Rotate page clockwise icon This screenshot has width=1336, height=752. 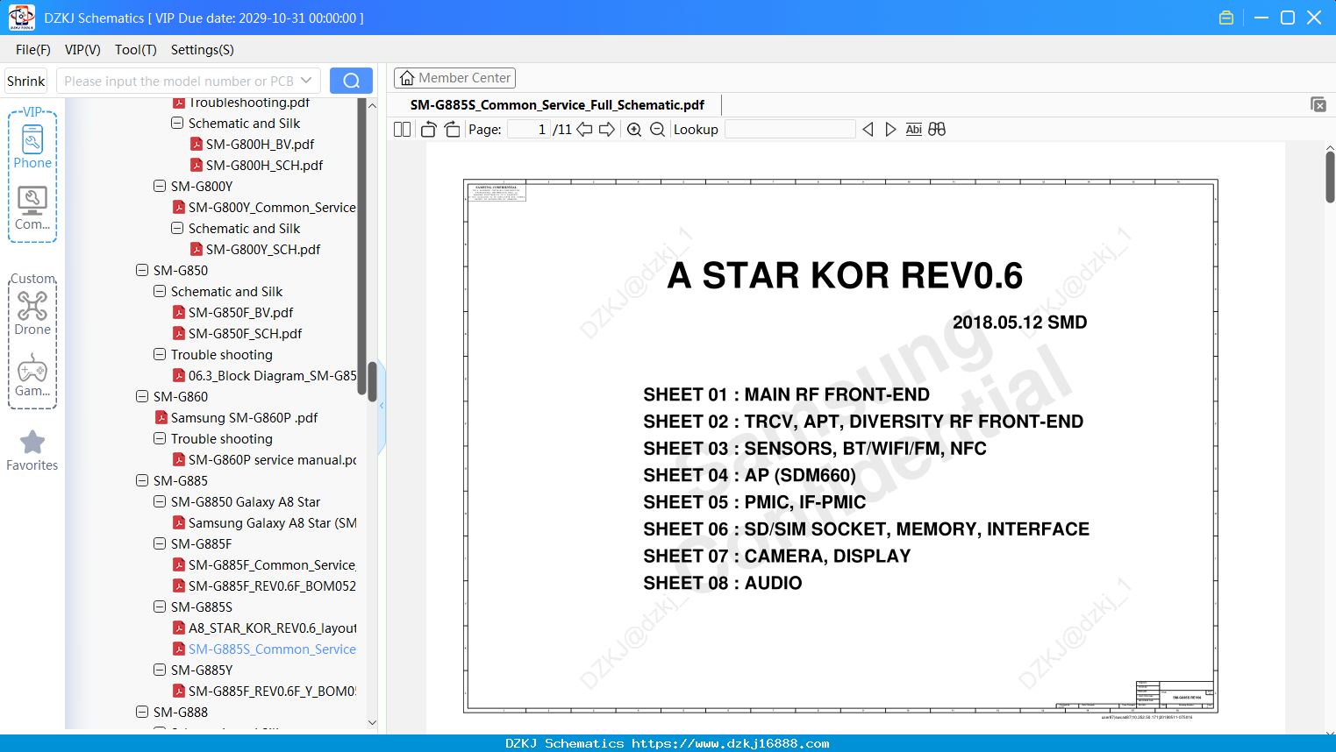(x=452, y=130)
